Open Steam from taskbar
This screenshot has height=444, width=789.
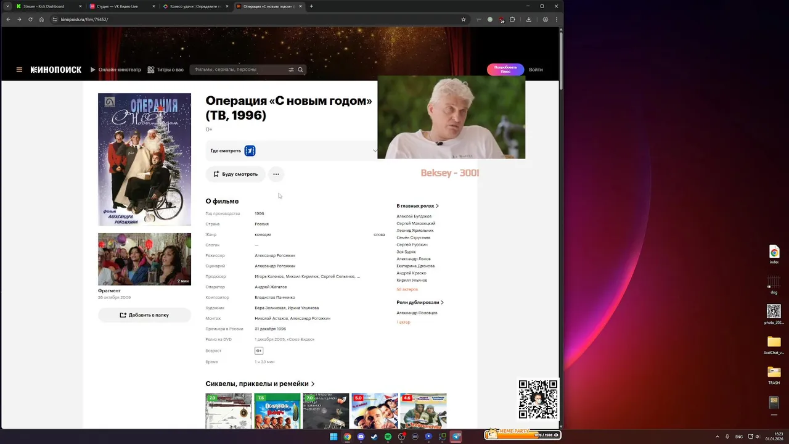[x=374, y=437]
